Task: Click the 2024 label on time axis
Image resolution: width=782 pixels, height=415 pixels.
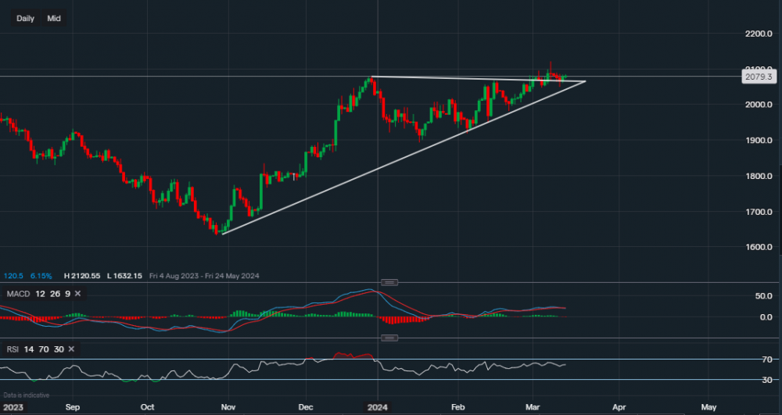Action: tap(378, 407)
